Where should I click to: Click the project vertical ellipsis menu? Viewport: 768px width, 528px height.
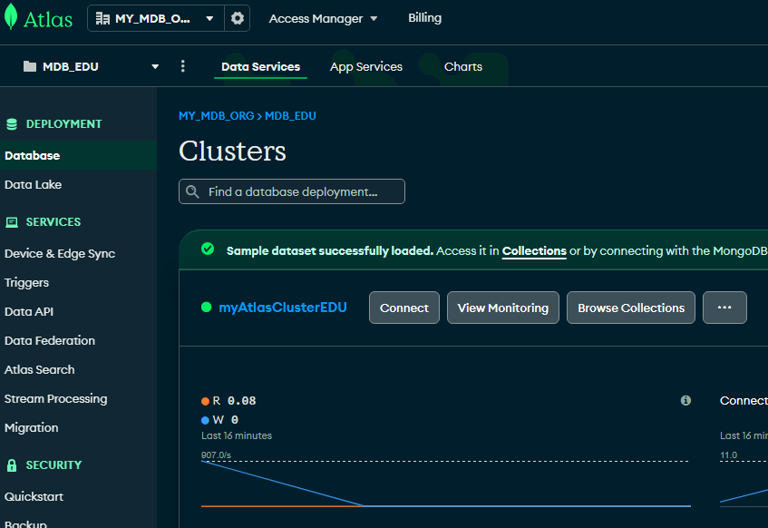183,66
